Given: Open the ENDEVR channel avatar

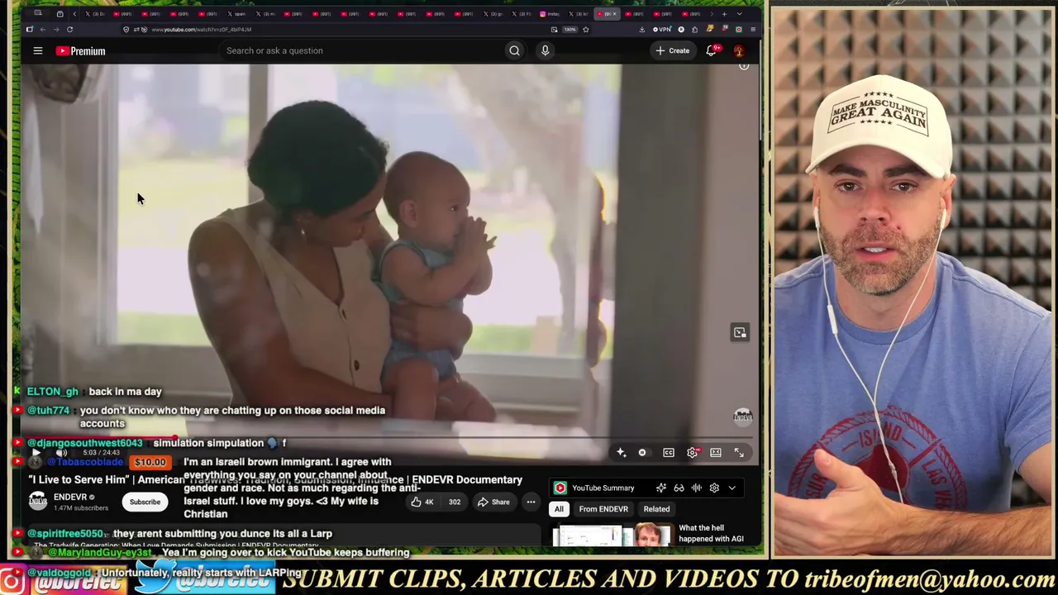Looking at the screenshot, I should click(38, 502).
